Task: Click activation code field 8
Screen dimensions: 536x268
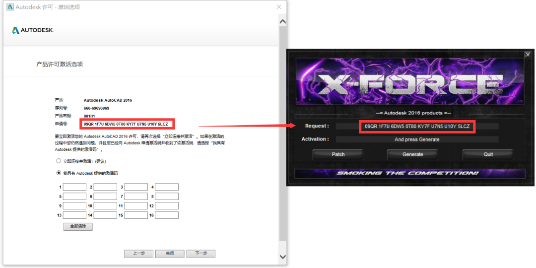Action: click(167, 197)
